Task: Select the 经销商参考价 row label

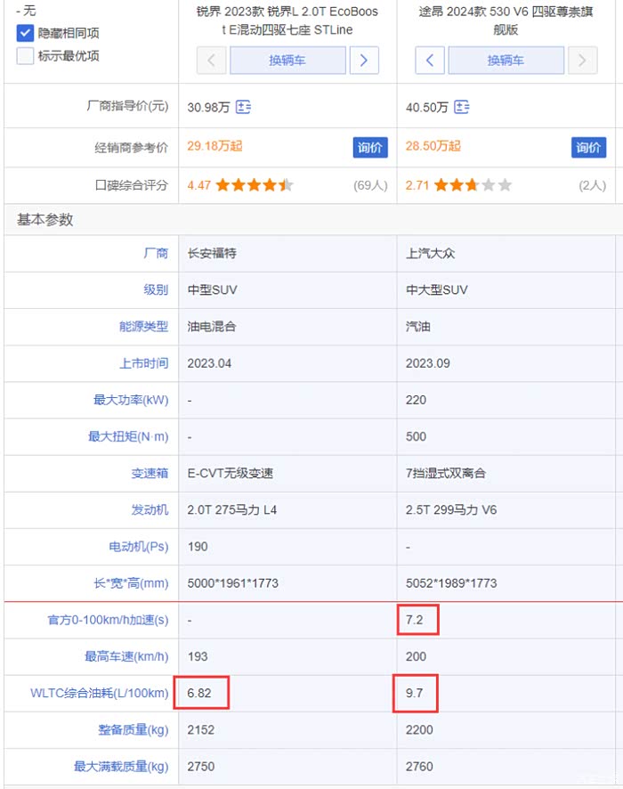Action: 131,148
